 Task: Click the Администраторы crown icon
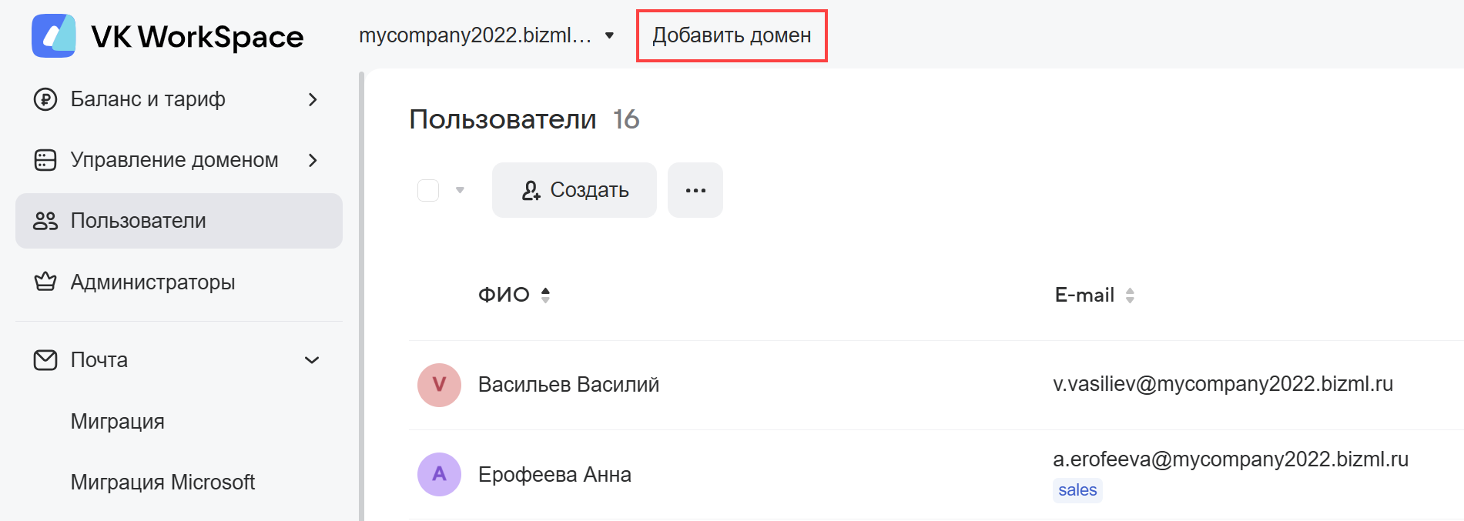(45, 282)
